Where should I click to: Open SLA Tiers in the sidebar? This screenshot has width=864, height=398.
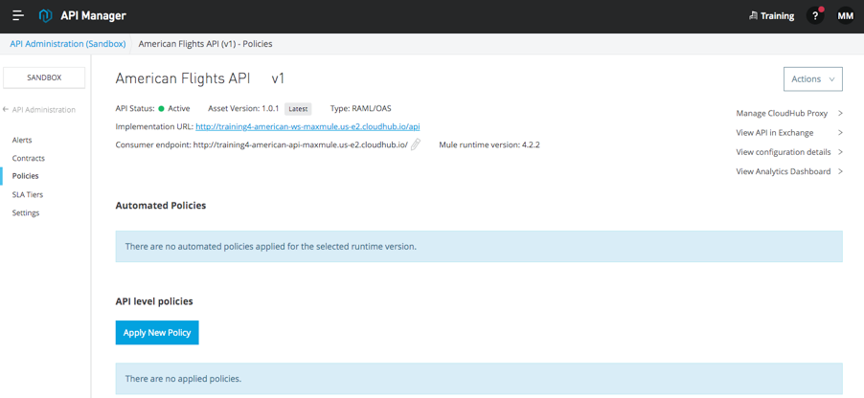[x=28, y=194]
